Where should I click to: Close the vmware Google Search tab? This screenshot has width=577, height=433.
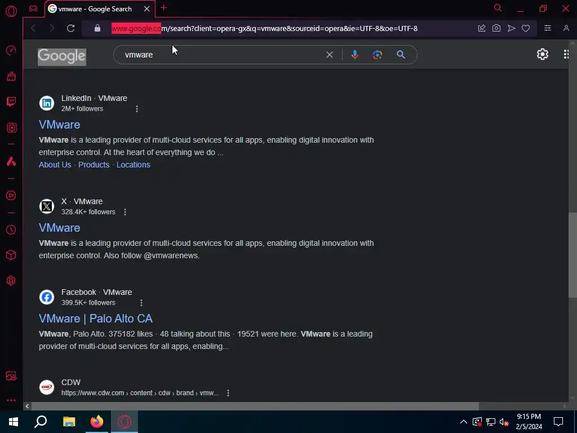click(x=147, y=9)
